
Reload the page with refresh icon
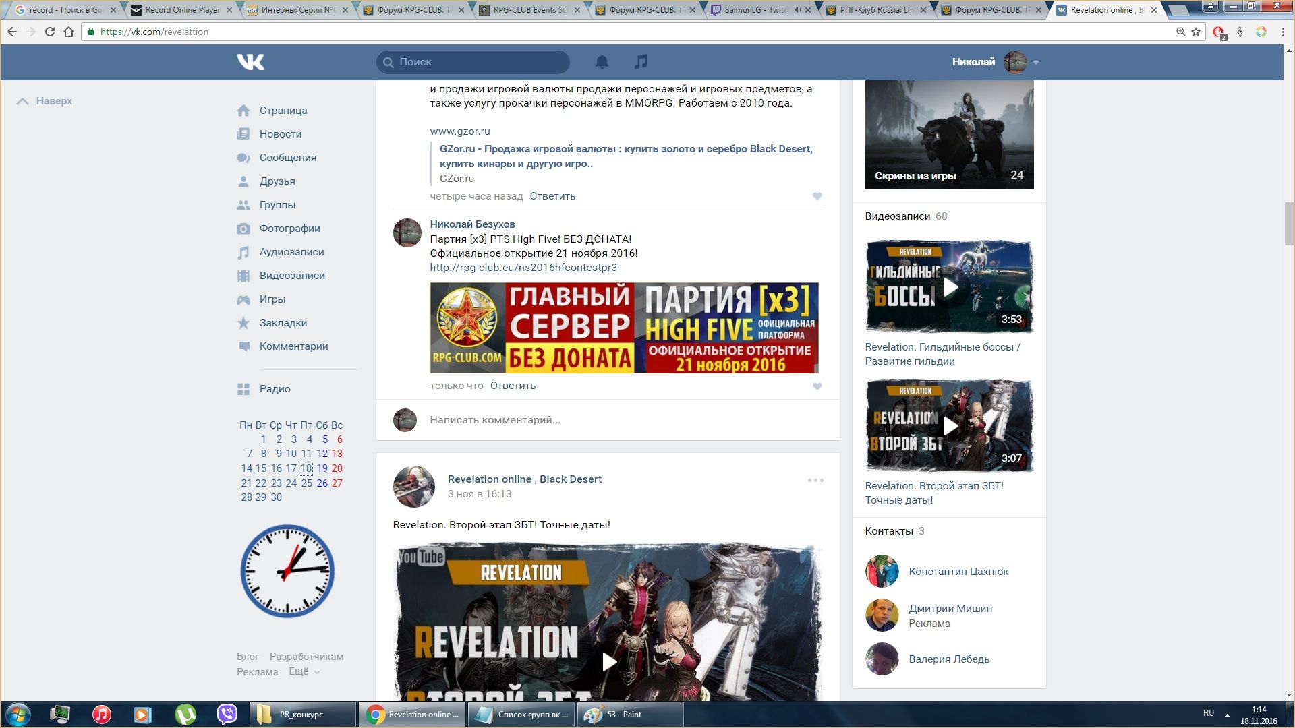49,32
